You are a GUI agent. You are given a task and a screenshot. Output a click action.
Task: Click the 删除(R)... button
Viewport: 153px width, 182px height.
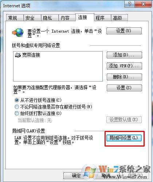pos(124,77)
